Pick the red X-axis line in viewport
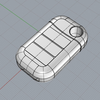This screenshot has height=100, width=100. tap(11, 79)
